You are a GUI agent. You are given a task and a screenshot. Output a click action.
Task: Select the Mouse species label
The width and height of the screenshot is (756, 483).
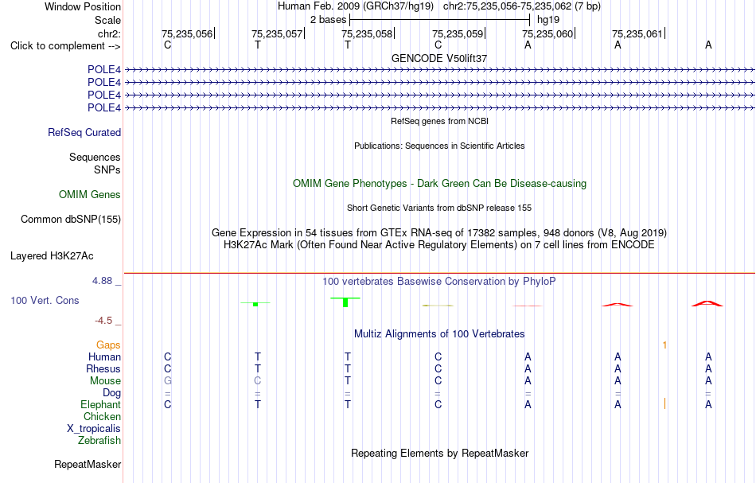point(105,381)
